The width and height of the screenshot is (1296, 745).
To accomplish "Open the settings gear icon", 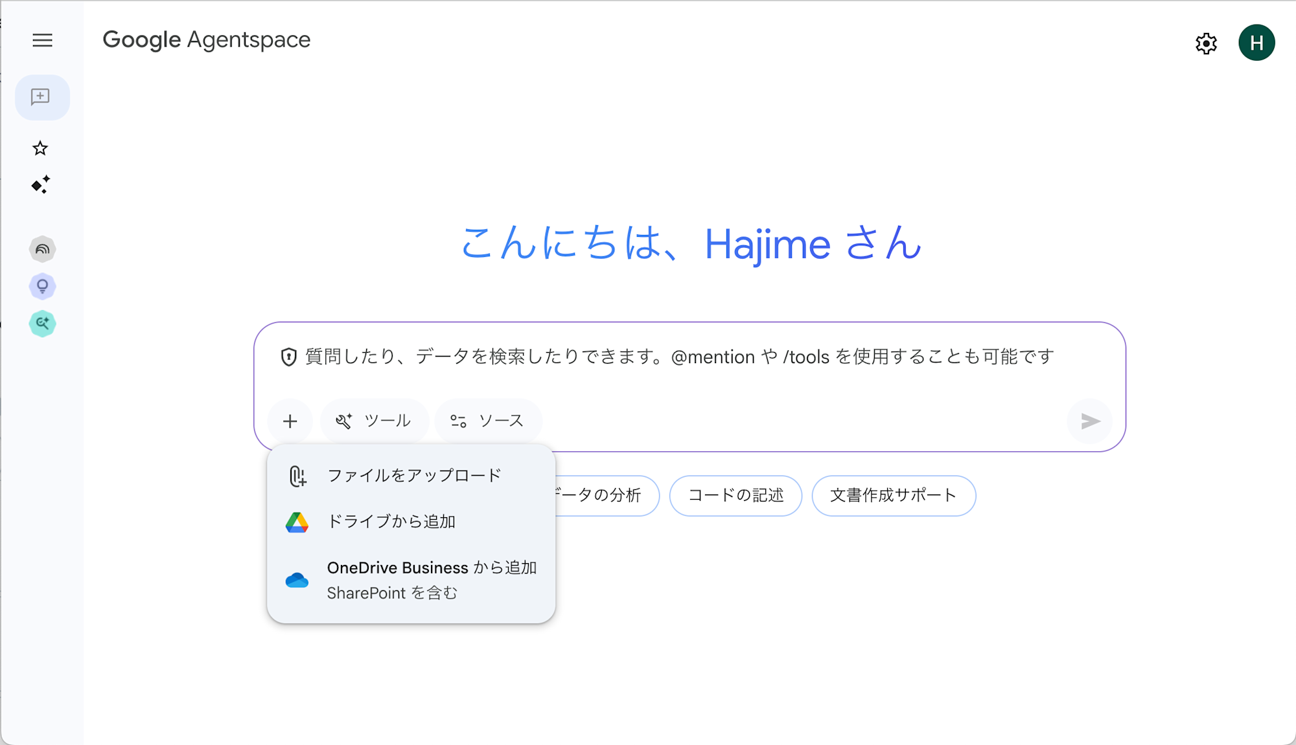I will (1206, 43).
